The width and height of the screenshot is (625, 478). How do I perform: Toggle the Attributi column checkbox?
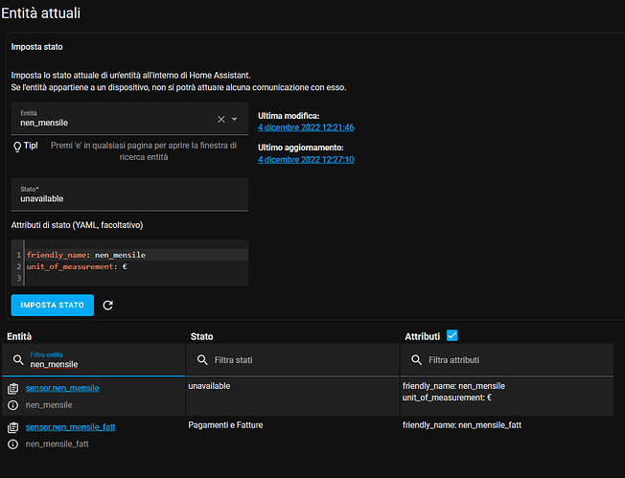[452, 336]
